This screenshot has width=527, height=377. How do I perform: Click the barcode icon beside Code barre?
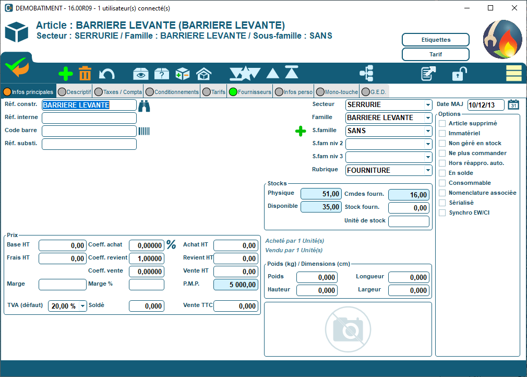tap(145, 131)
